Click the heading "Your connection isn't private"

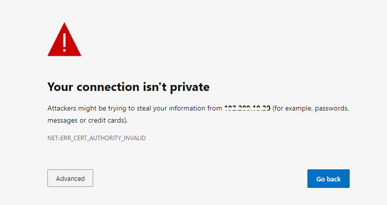pos(128,87)
